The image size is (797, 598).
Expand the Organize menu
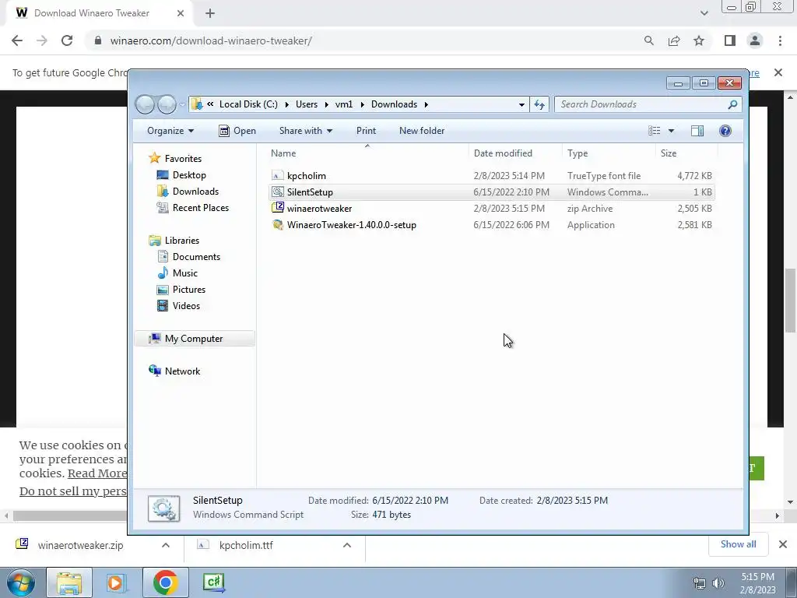[x=170, y=131]
